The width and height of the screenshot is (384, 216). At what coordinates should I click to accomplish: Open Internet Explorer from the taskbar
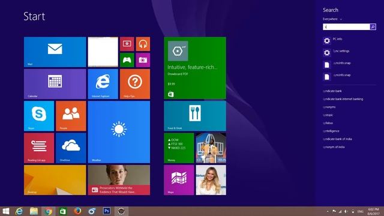coord(19,211)
